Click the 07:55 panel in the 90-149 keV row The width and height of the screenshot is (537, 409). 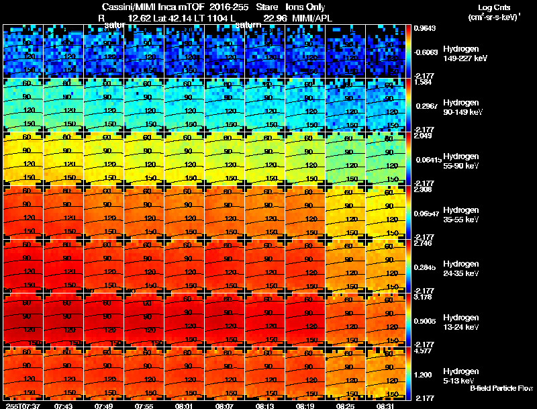click(x=144, y=105)
